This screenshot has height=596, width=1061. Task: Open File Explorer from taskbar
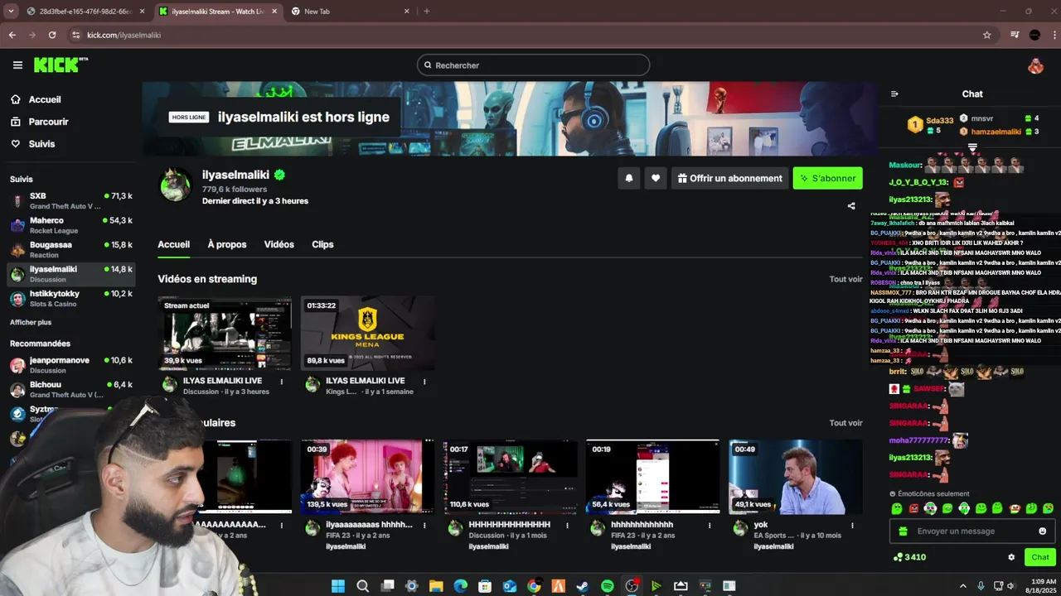tap(436, 586)
